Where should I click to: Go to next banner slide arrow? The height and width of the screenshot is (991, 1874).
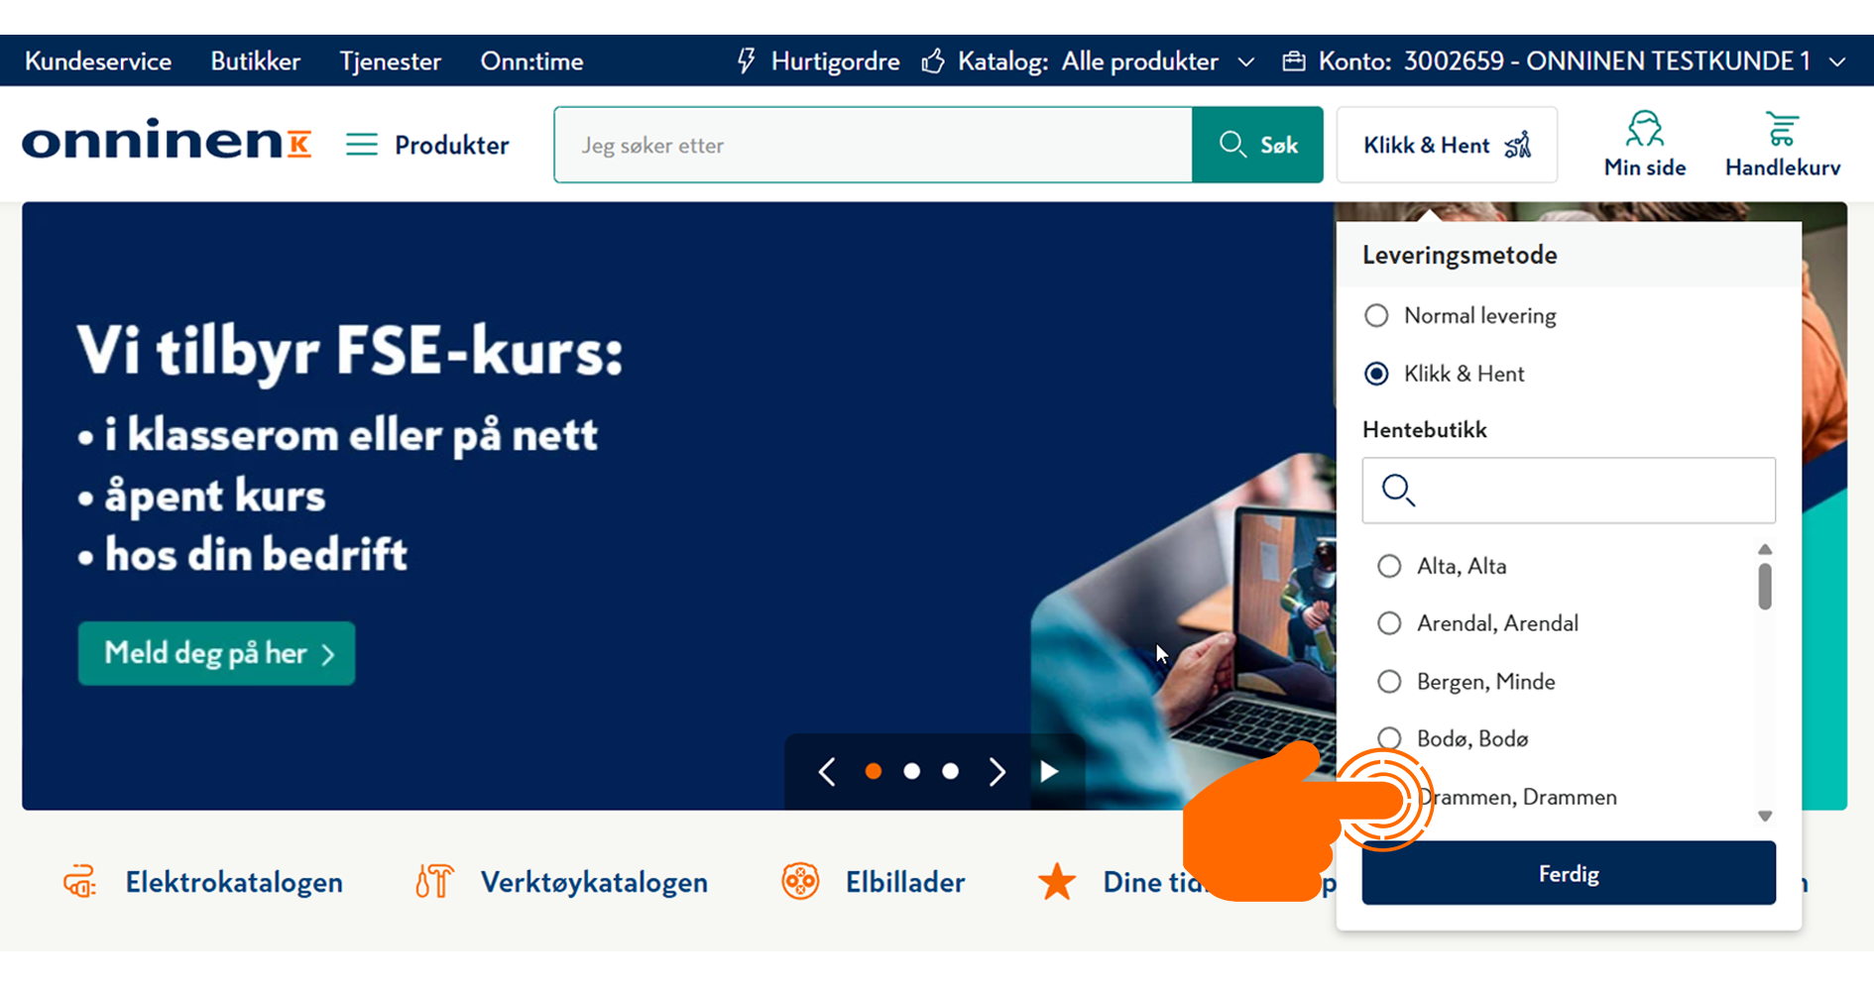click(x=997, y=771)
